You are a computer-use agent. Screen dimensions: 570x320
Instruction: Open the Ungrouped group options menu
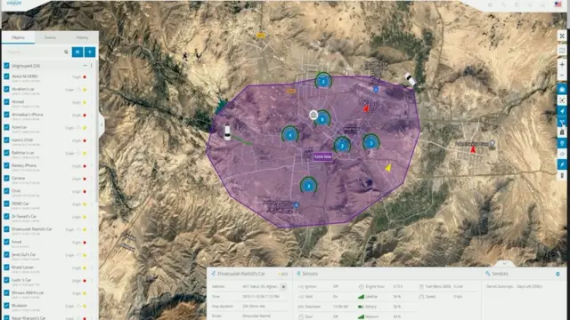(91, 66)
